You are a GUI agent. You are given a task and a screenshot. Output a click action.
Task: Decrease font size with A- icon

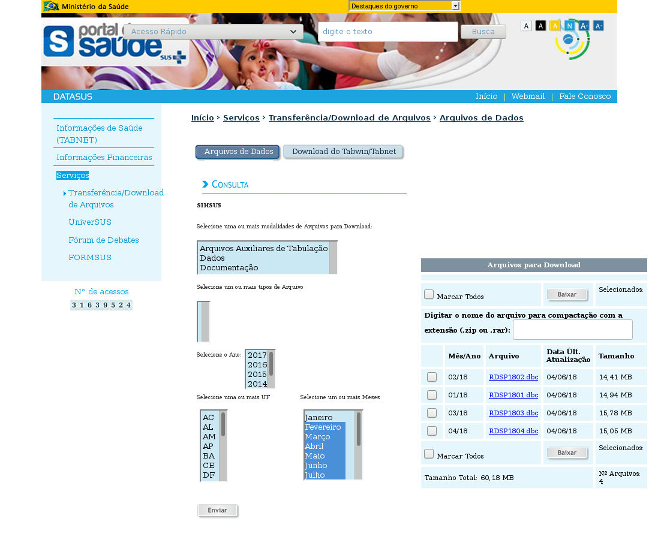coord(598,26)
